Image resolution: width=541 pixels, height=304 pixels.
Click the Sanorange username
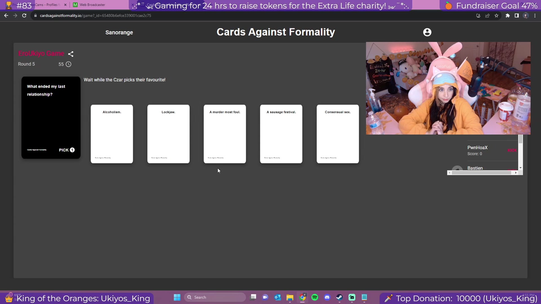(119, 32)
